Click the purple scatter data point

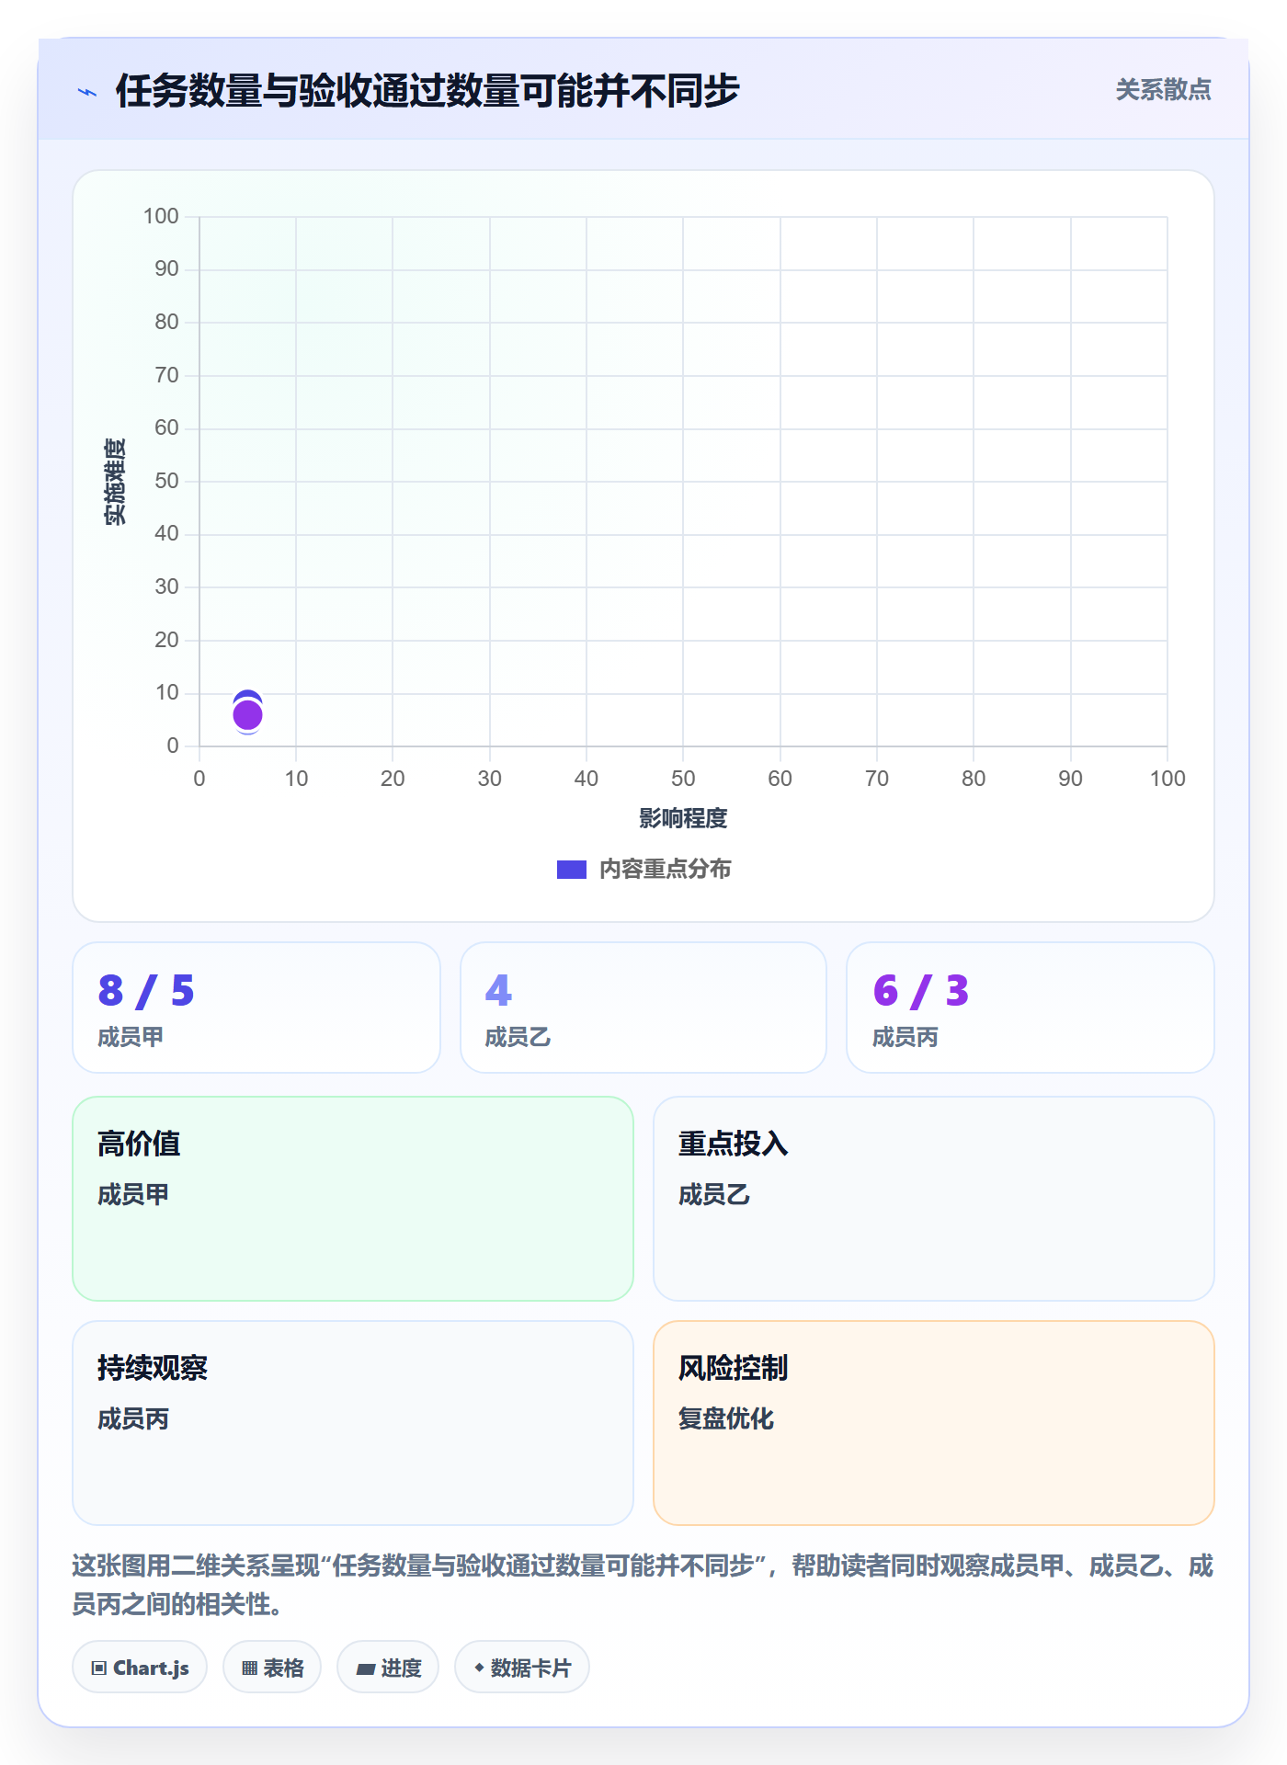click(247, 715)
